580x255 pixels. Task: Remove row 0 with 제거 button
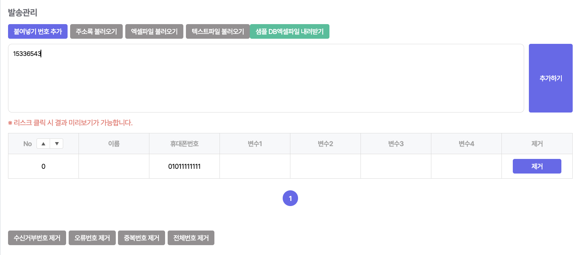[x=537, y=166]
